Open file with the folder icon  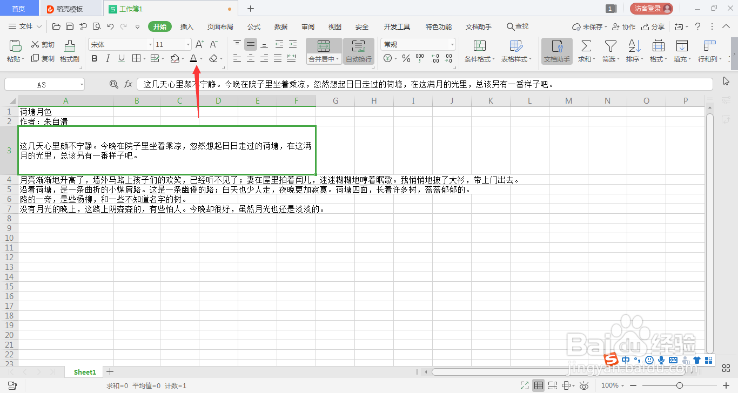point(56,26)
